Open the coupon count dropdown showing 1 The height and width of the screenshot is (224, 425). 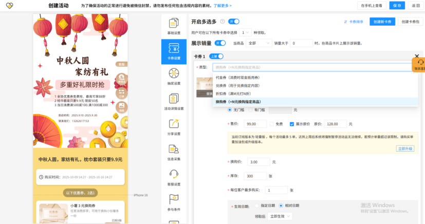(245, 32)
